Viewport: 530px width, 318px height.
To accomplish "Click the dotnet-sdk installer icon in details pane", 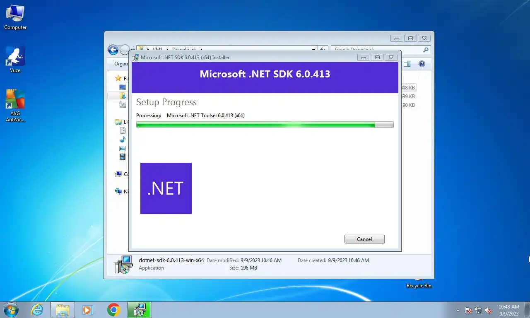I will pos(124,265).
